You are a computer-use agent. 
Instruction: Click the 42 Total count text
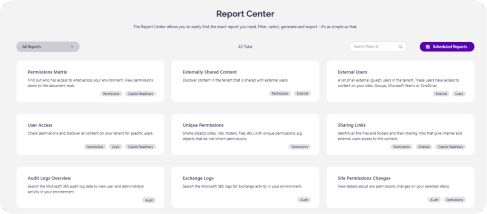click(x=245, y=47)
